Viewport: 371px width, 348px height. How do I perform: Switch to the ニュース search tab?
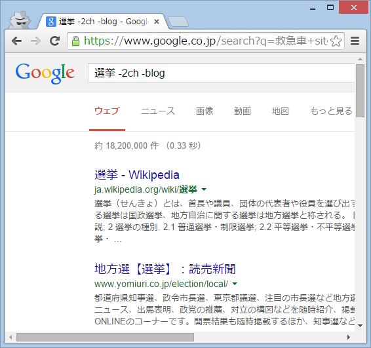point(158,111)
